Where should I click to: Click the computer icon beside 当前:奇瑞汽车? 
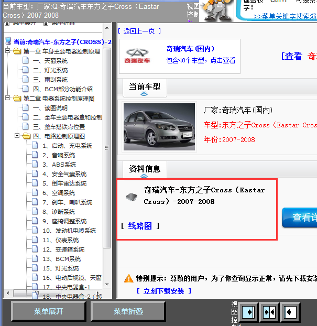[8, 41]
